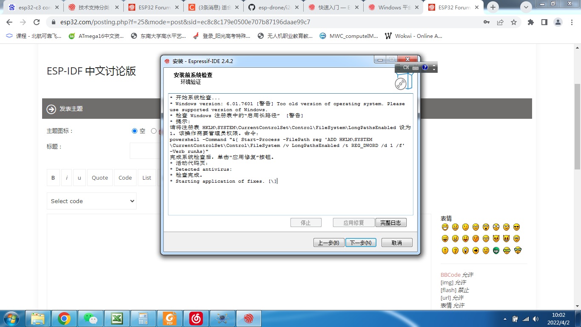This screenshot has height=327, width=581.
Task: Open the help icon on language bar
Action: click(x=424, y=67)
